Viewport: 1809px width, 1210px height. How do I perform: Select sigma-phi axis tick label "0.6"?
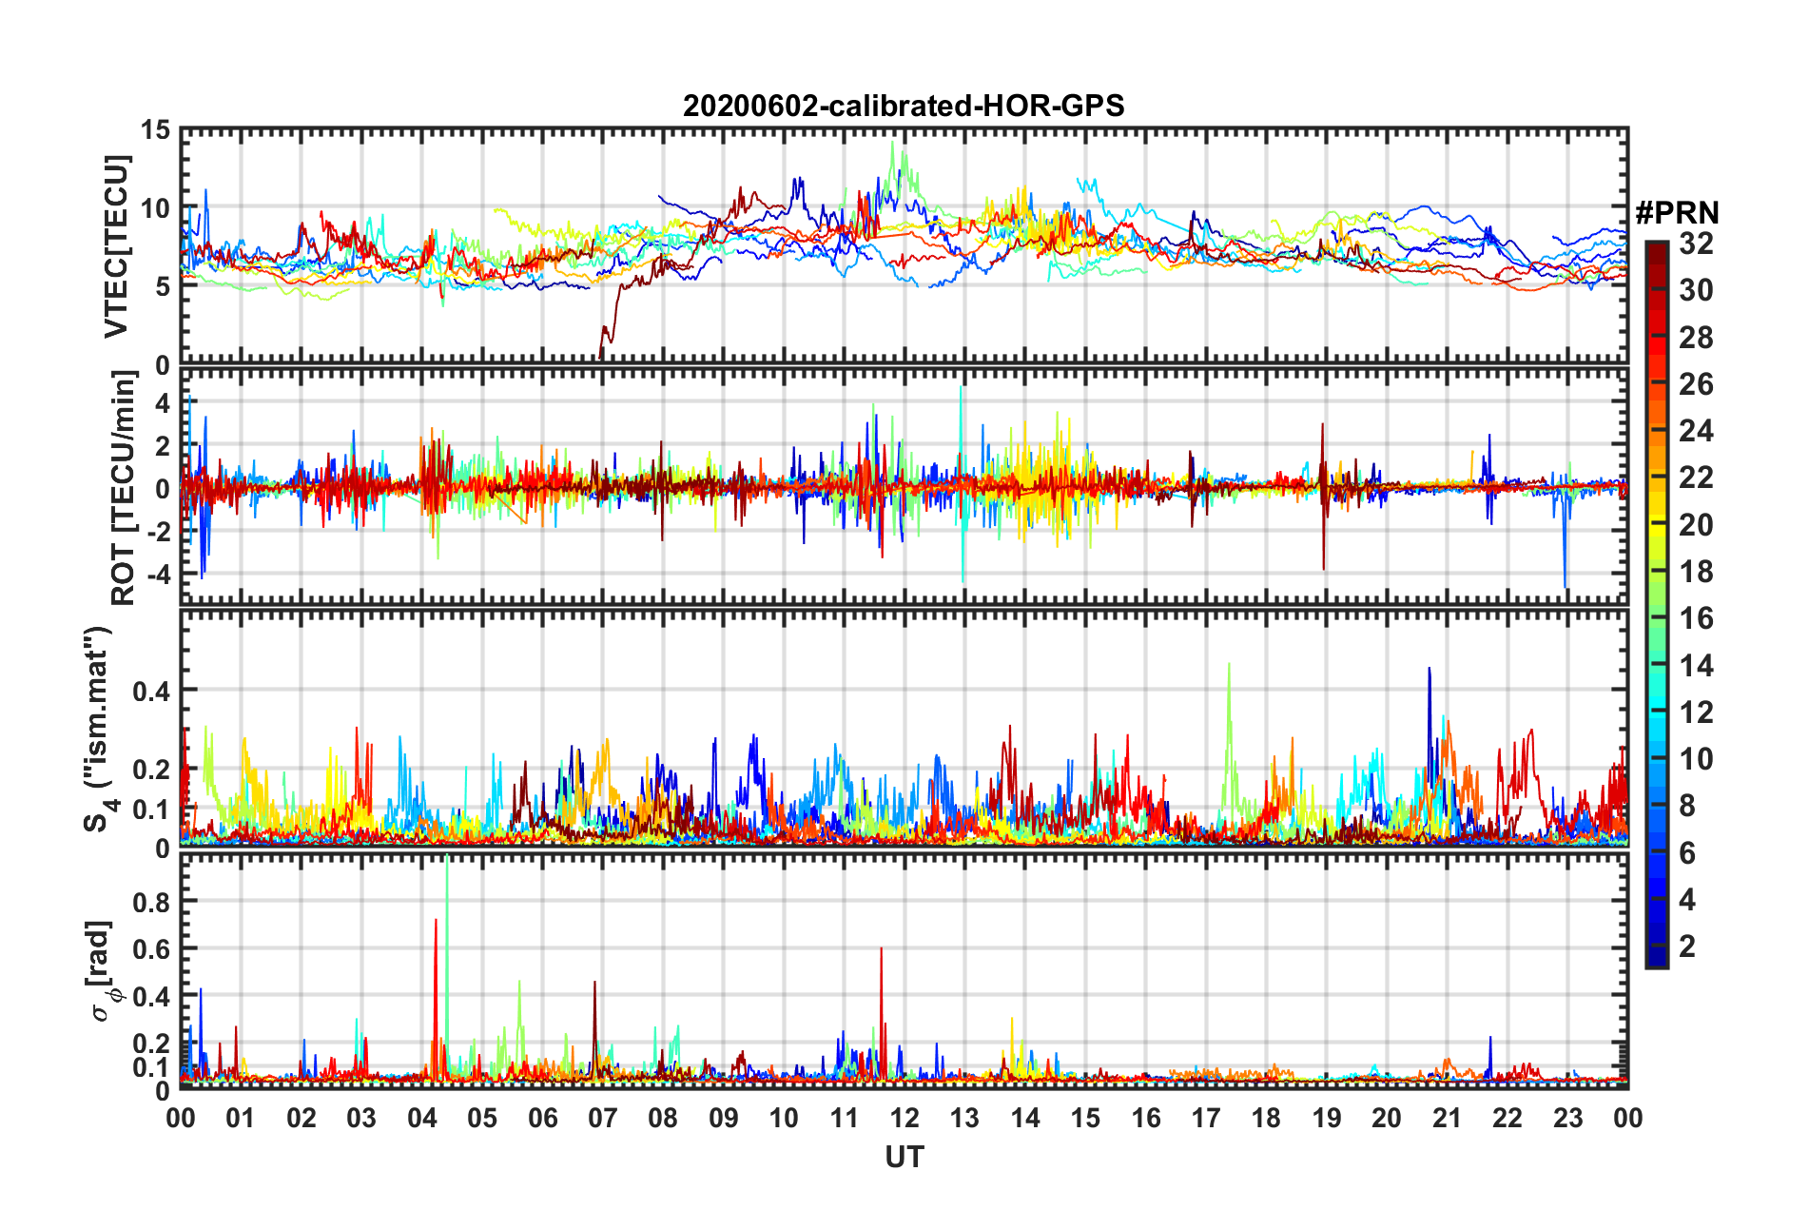(x=152, y=948)
